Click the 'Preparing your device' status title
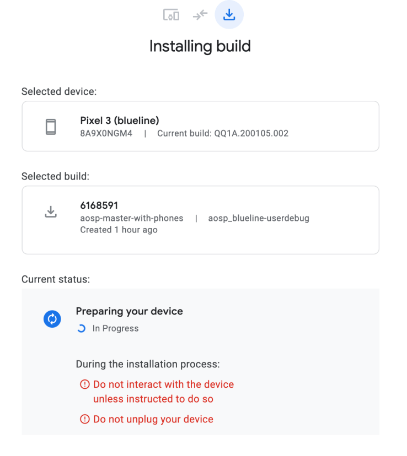Viewport: 407px width, 456px height. (x=130, y=311)
